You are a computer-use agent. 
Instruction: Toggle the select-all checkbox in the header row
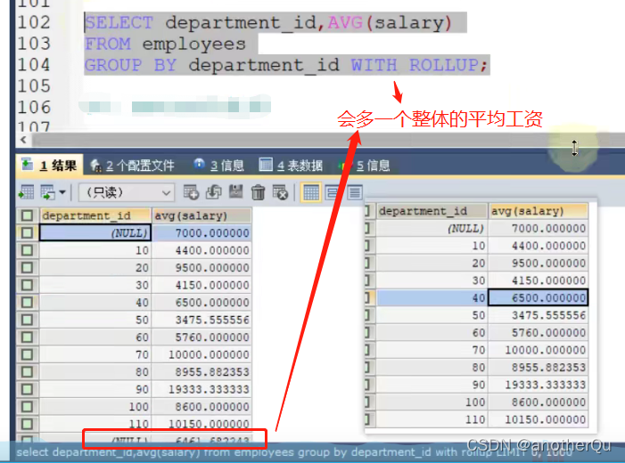pyautogui.click(x=27, y=215)
